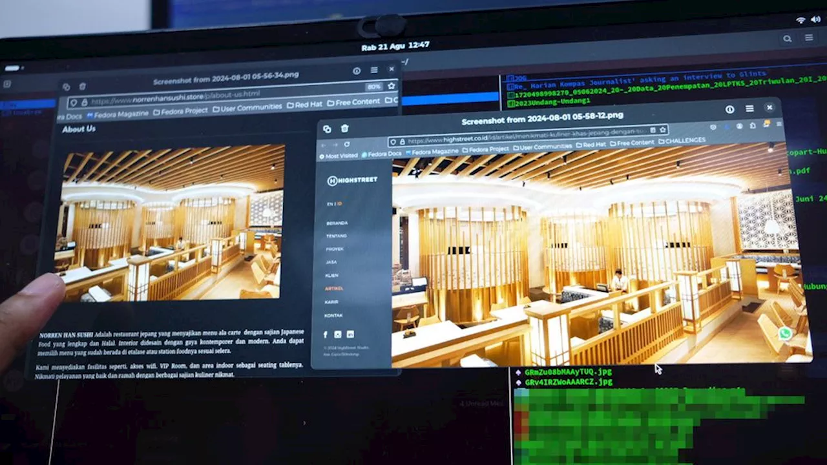Screen dimensions: 827x465
Task: Click bookmark star in norrenhansushi address bar
Action: (x=391, y=86)
